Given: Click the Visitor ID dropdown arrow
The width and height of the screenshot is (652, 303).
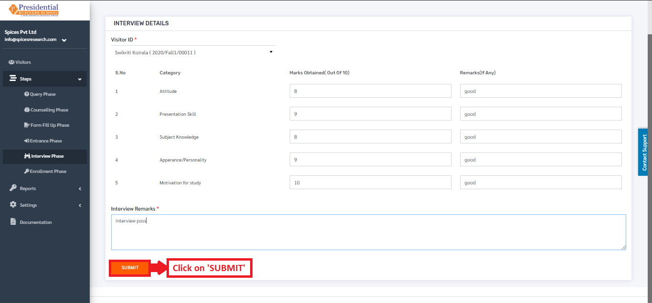Looking at the screenshot, I should (x=271, y=51).
